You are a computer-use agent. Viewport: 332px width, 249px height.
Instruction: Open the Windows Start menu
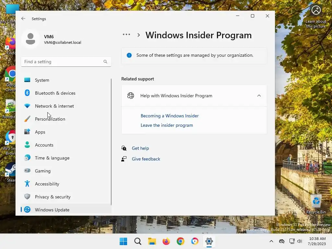click(124, 241)
